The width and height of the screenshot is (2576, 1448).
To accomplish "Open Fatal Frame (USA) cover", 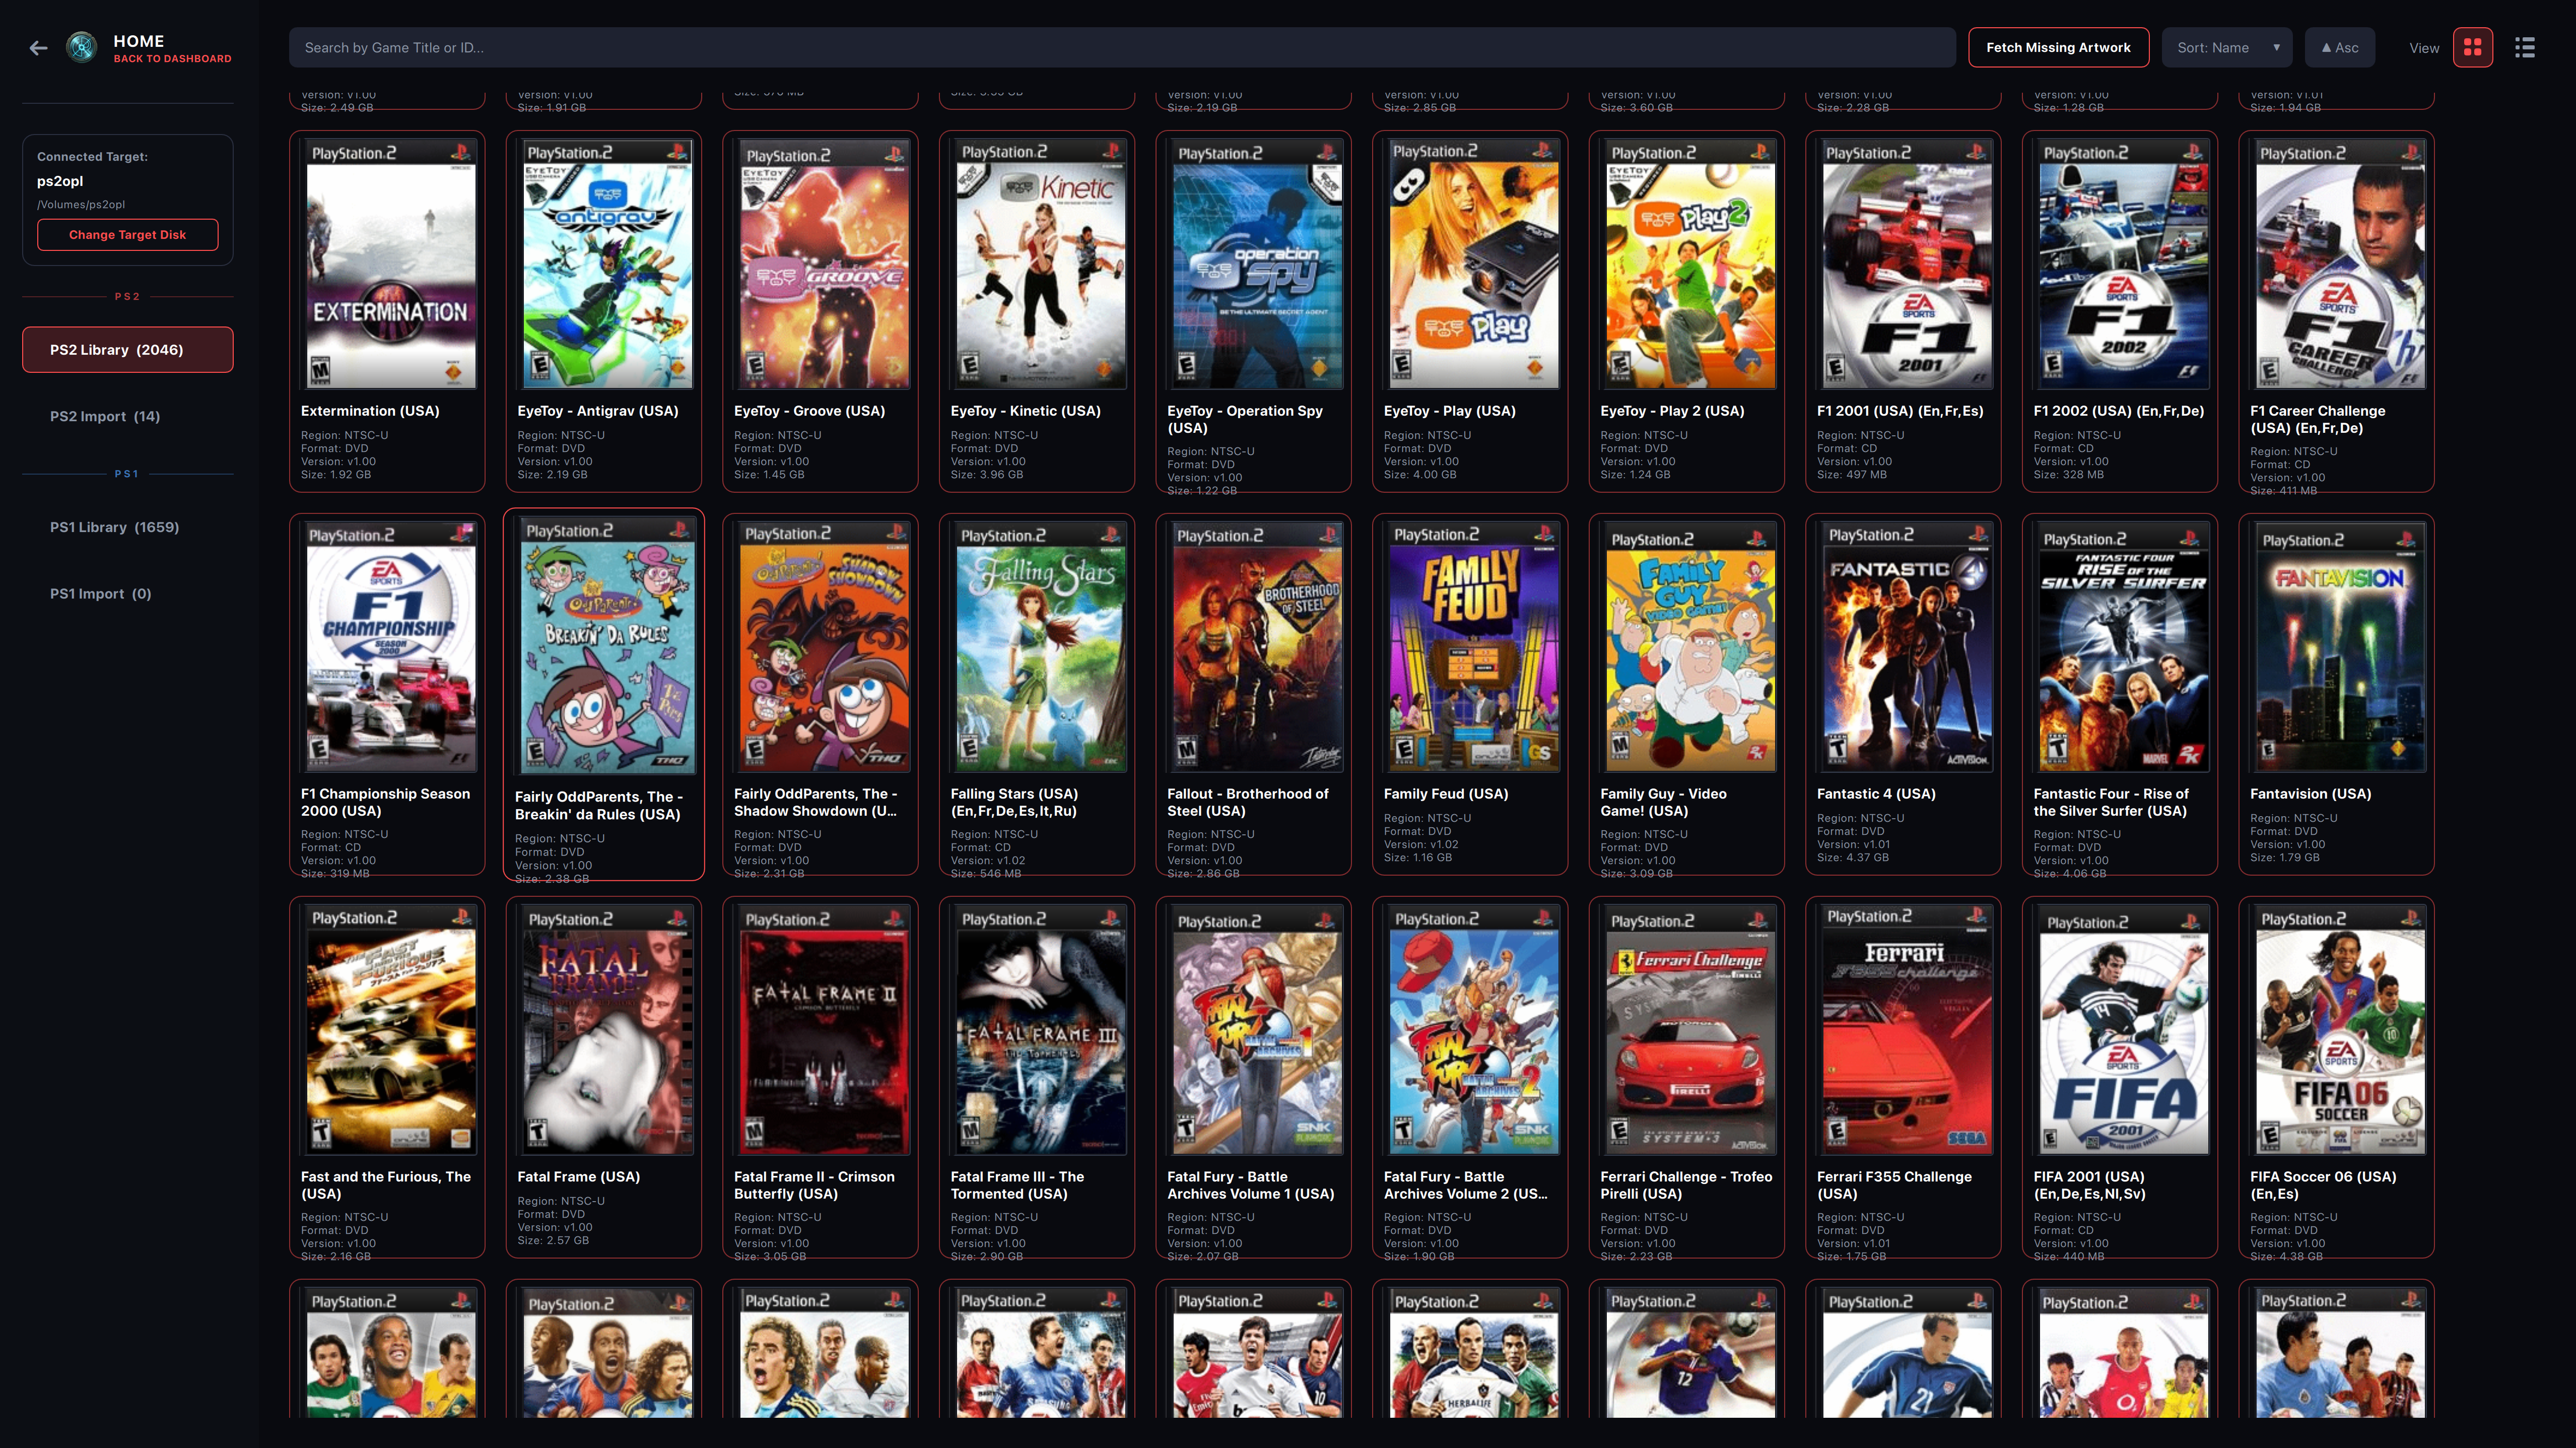I will pos(606,1030).
